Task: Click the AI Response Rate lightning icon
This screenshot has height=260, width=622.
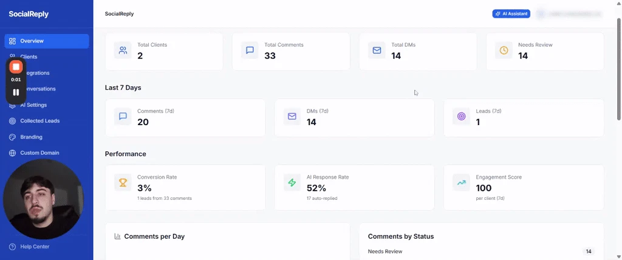Action: coord(292,183)
